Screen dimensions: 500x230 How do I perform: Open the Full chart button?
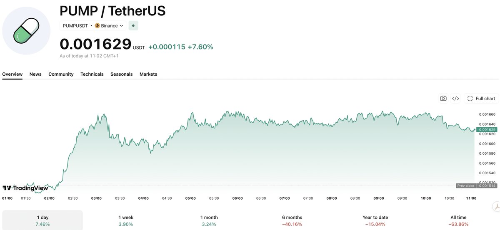coord(481,99)
